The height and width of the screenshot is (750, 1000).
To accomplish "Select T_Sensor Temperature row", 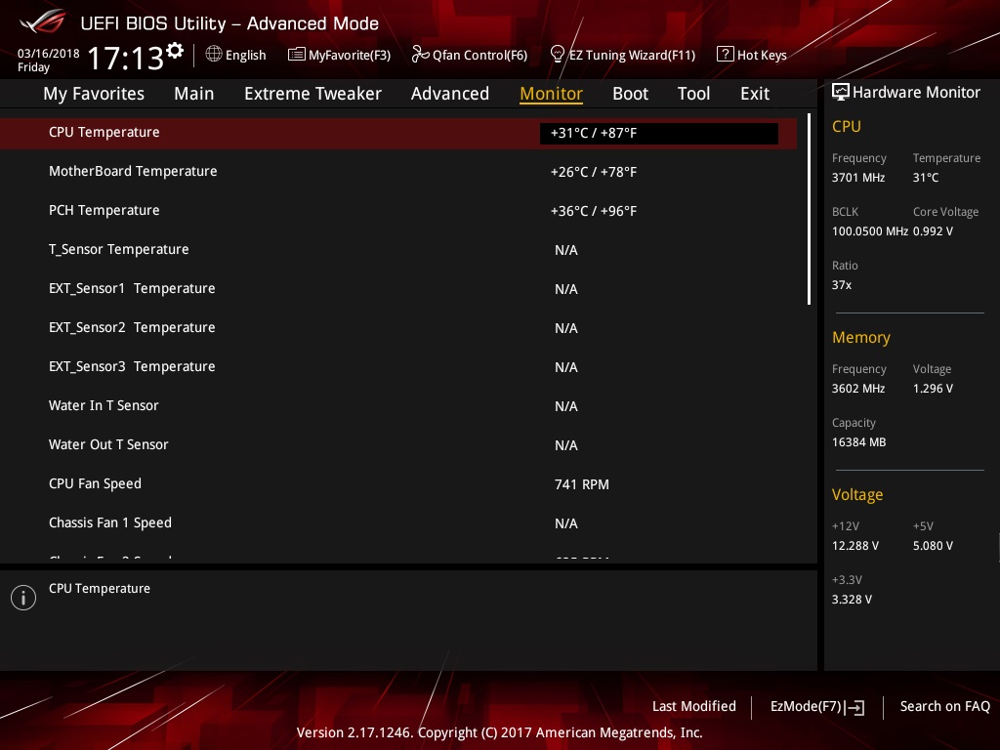I will (x=398, y=249).
